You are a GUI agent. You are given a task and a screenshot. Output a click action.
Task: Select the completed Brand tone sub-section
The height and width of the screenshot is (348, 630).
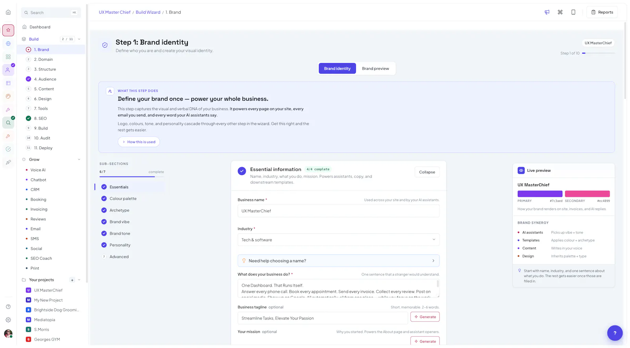(x=130, y=233)
